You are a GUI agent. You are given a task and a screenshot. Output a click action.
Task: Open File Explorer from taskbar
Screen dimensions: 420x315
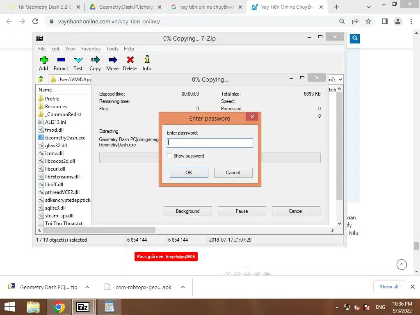(33, 307)
